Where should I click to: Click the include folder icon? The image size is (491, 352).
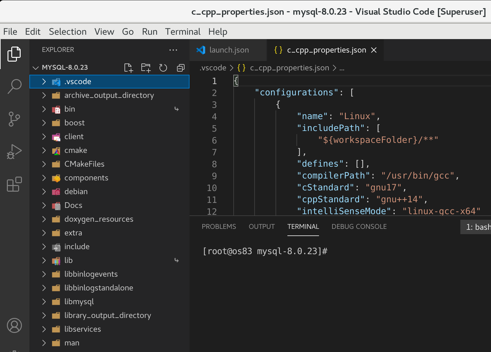tap(56, 247)
